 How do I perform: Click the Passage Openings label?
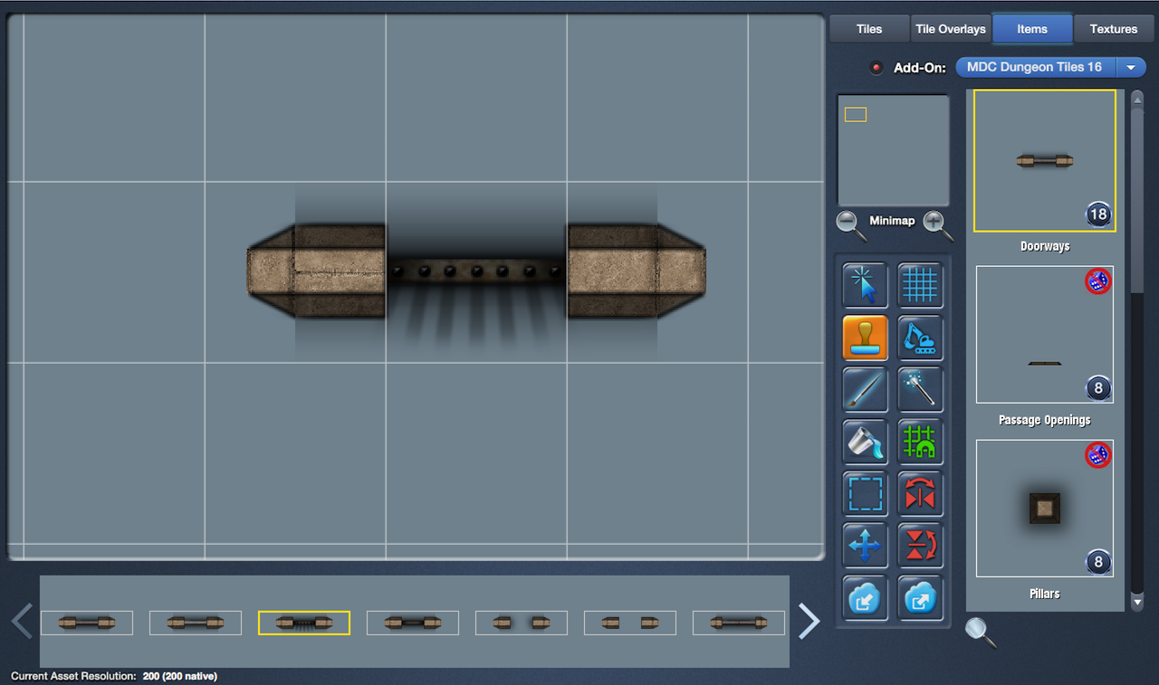pyautogui.click(x=1045, y=420)
